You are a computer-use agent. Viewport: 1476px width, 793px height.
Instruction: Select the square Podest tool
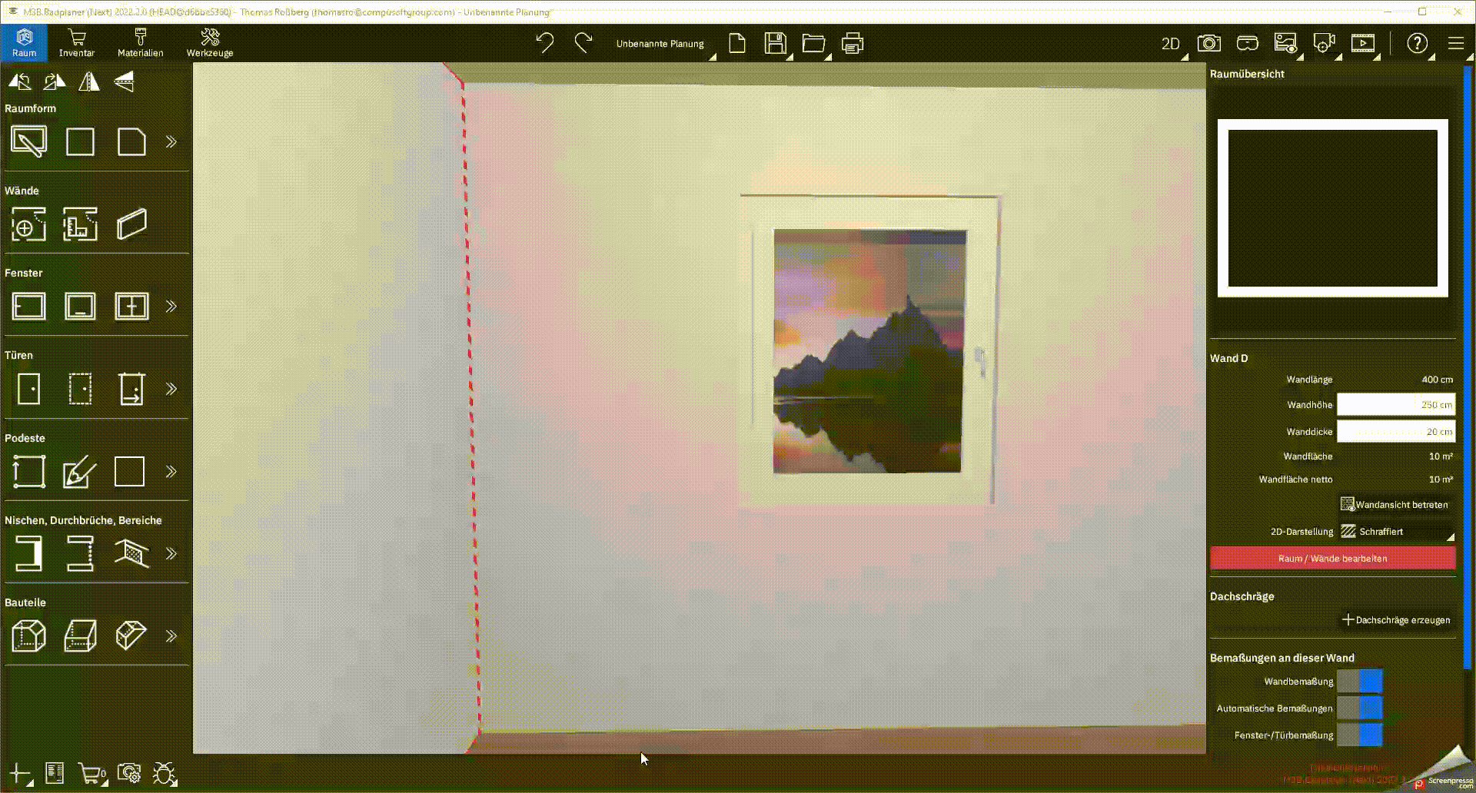point(129,472)
